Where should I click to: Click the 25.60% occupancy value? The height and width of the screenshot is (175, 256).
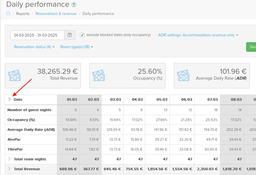[150, 71]
